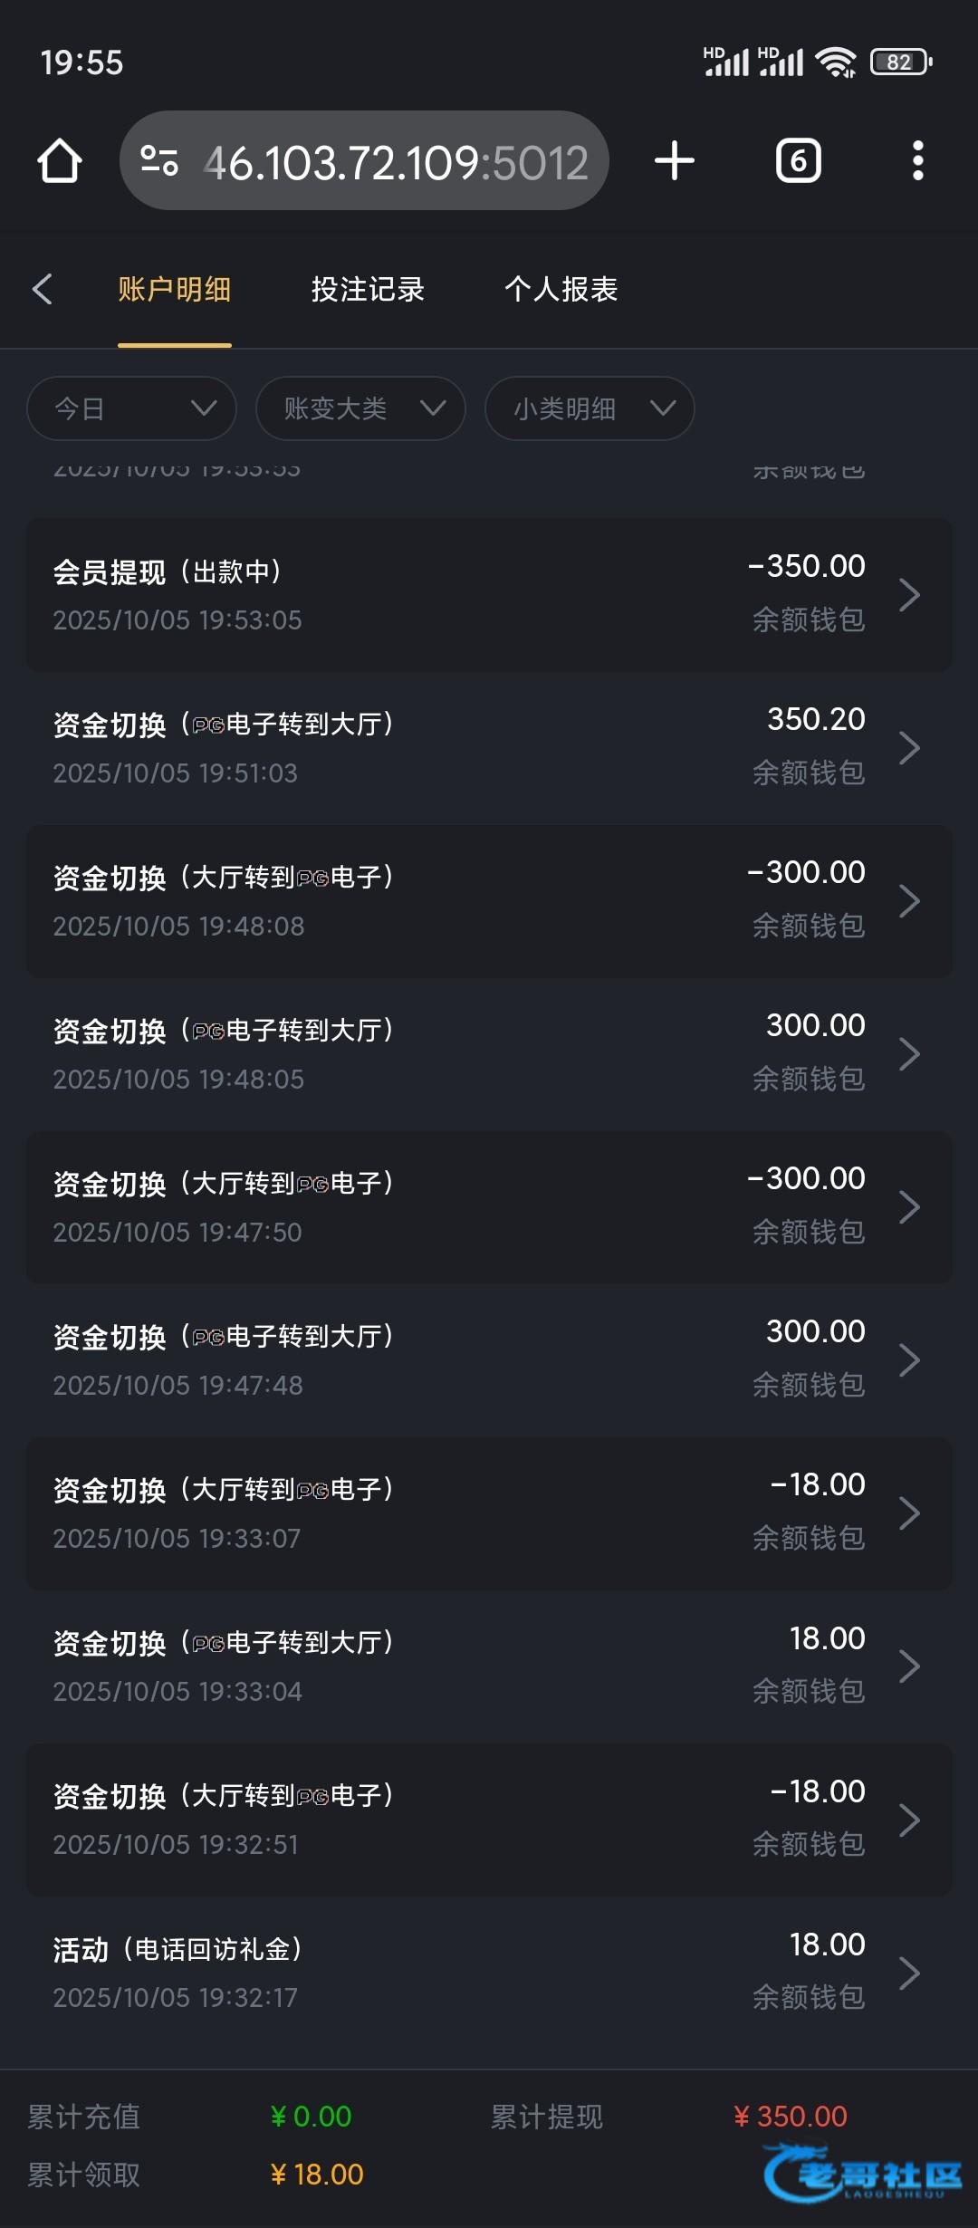Go back using the left arrow
The image size is (978, 2228).
42,289
